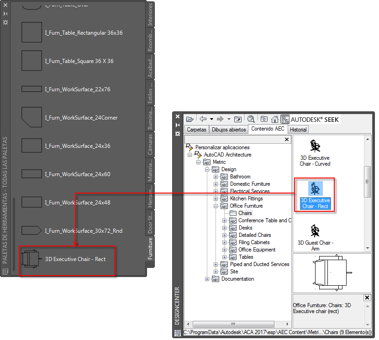Switch to the Dibujos abiertos tab
The width and height of the screenshot is (379, 340).
point(229,130)
